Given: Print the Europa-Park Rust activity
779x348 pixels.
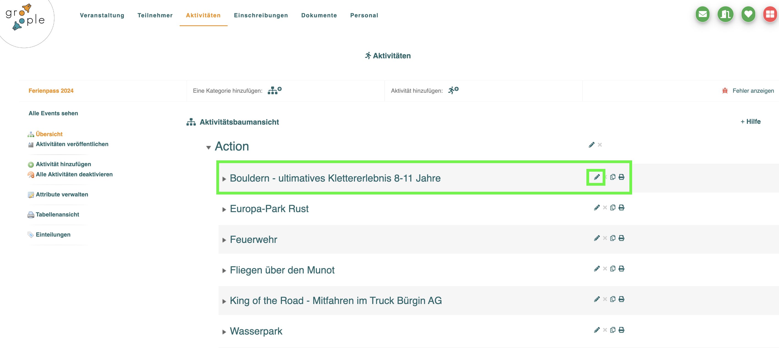Looking at the screenshot, I should coord(621,208).
